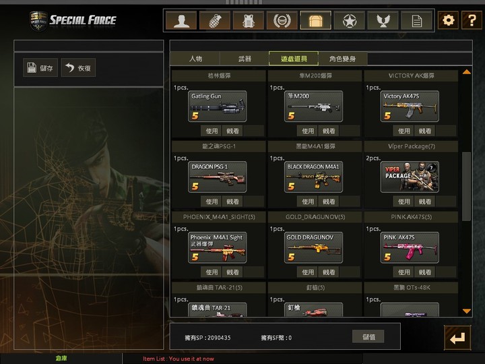Click the orange scroll down arrow
This screenshot has height=364, width=485.
click(x=466, y=311)
